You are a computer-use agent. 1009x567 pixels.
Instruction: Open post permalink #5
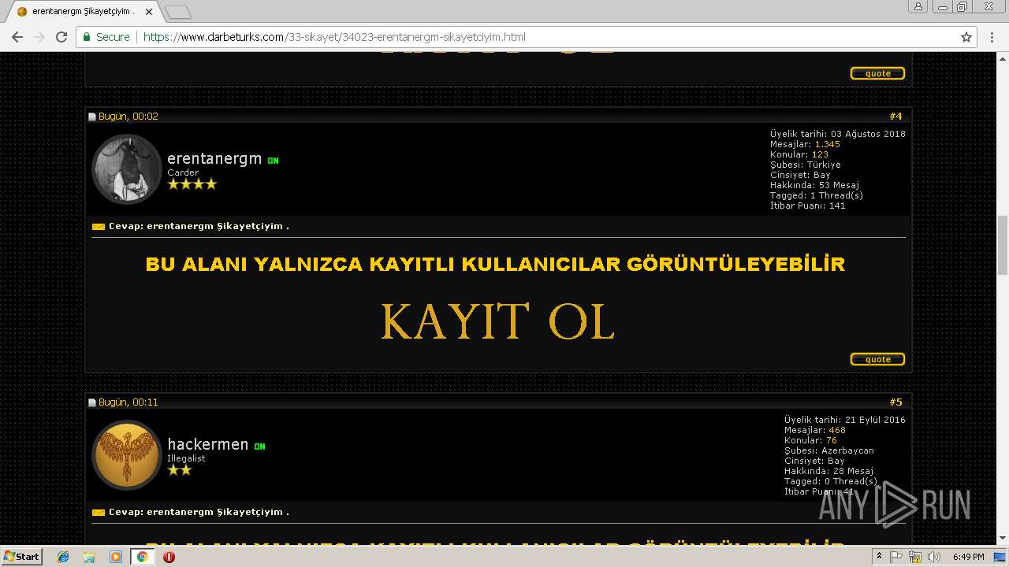(x=895, y=402)
